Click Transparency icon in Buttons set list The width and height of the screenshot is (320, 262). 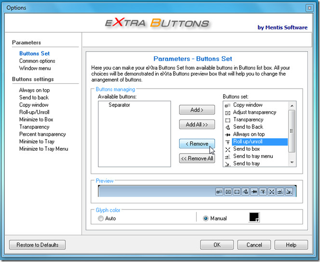pyautogui.click(x=227, y=120)
